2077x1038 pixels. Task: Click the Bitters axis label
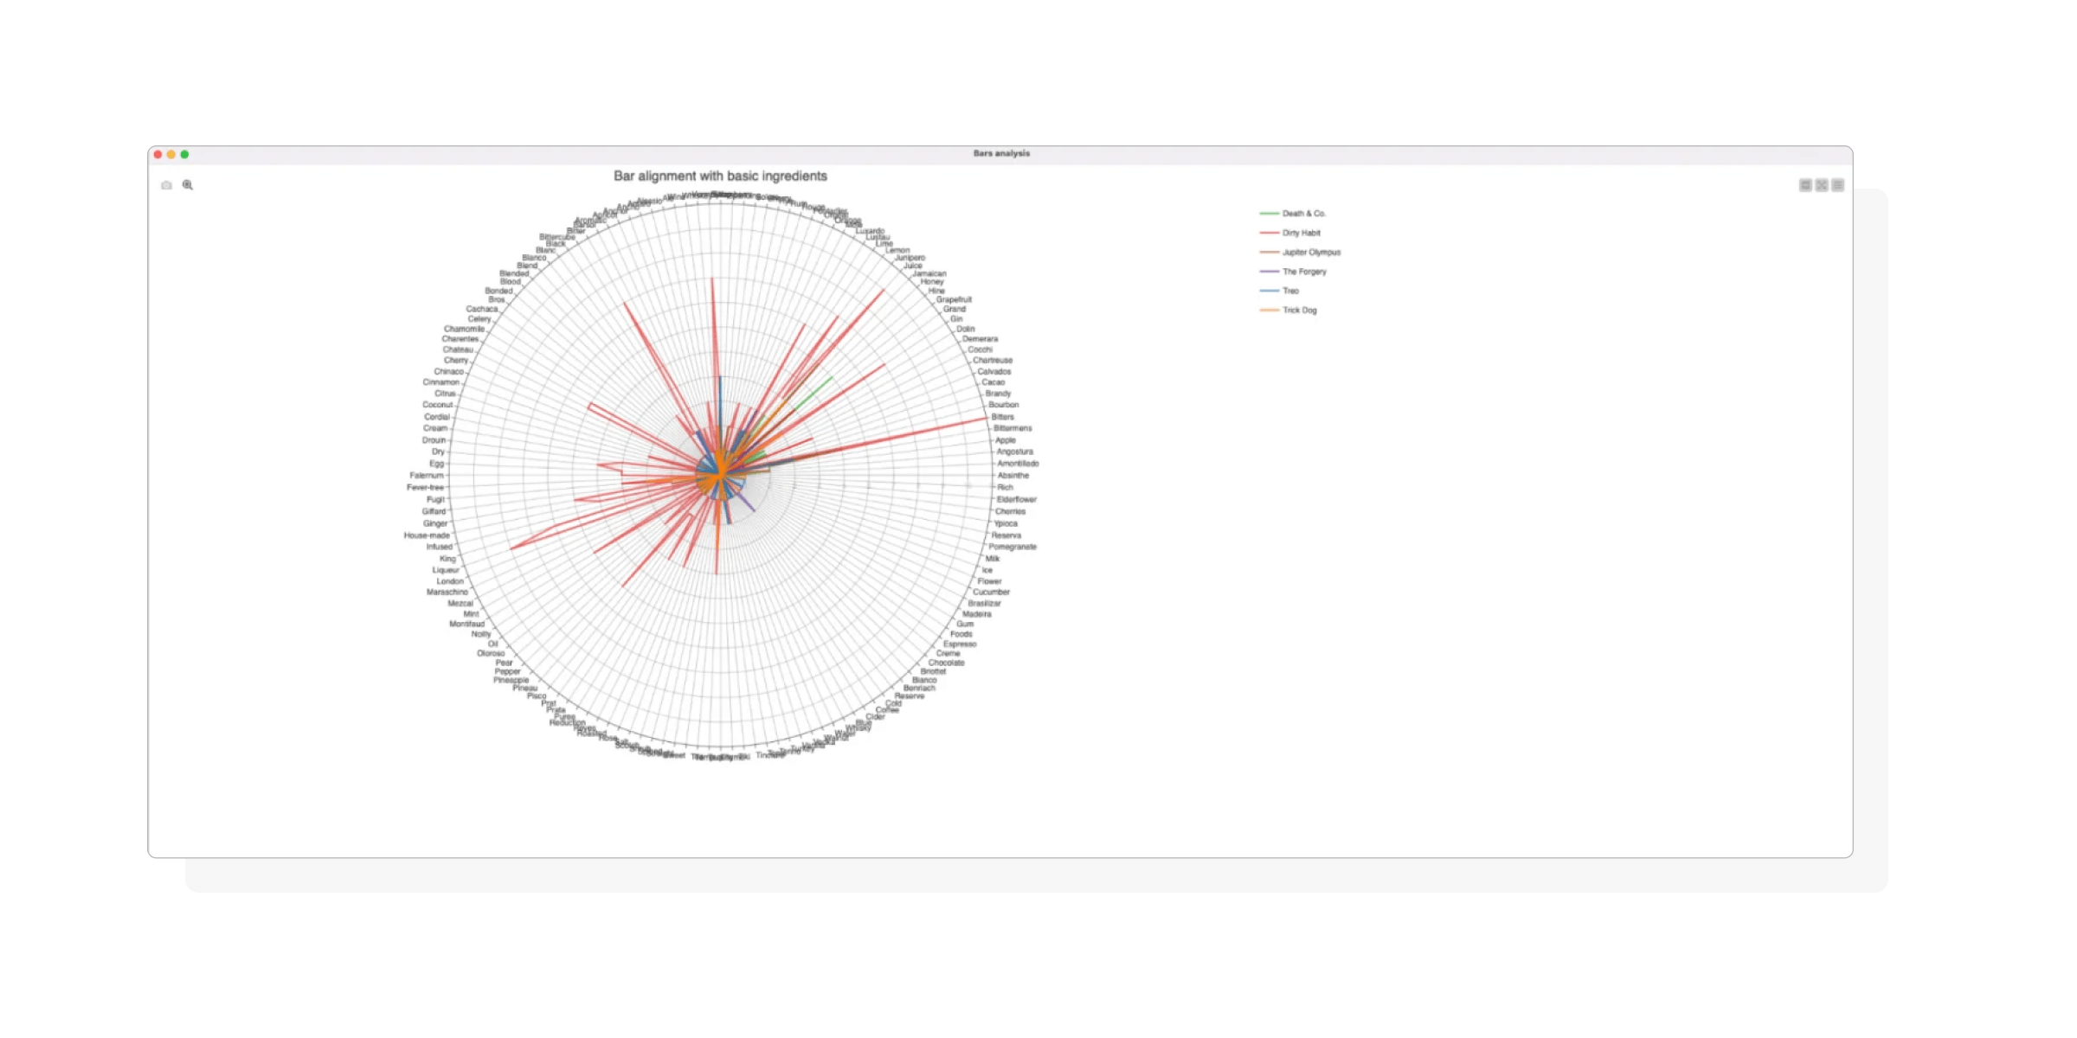[1002, 417]
